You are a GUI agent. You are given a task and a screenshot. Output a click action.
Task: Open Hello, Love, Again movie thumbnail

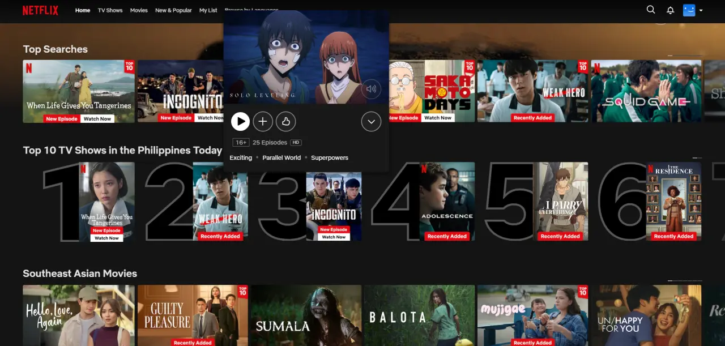click(79, 315)
